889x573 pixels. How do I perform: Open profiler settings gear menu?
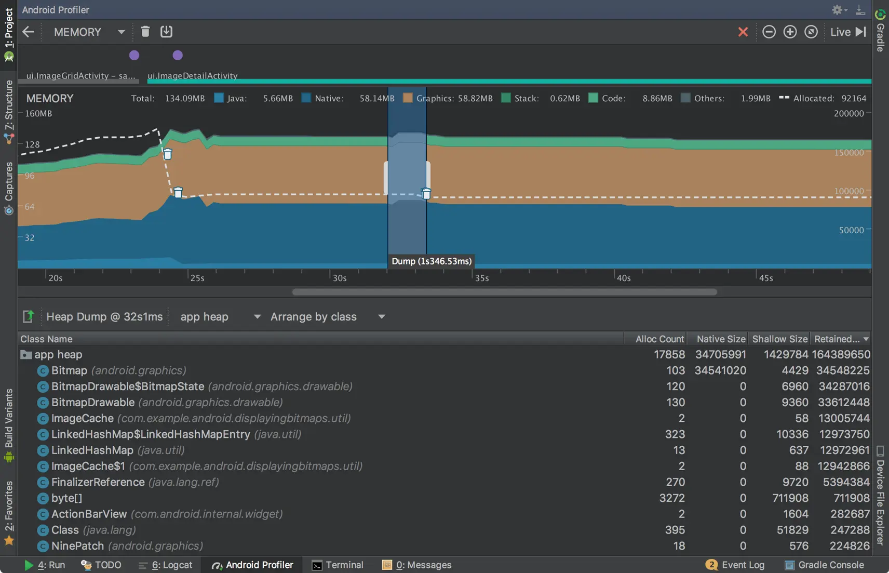(837, 10)
